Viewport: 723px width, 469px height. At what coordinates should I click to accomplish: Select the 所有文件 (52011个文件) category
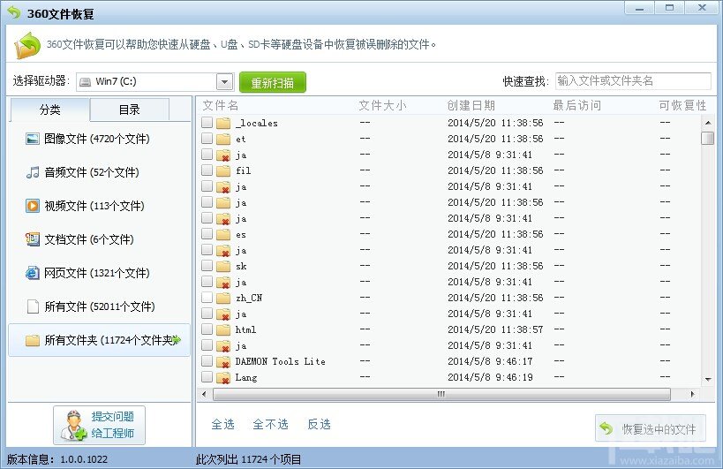pyautogui.click(x=99, y=306)
